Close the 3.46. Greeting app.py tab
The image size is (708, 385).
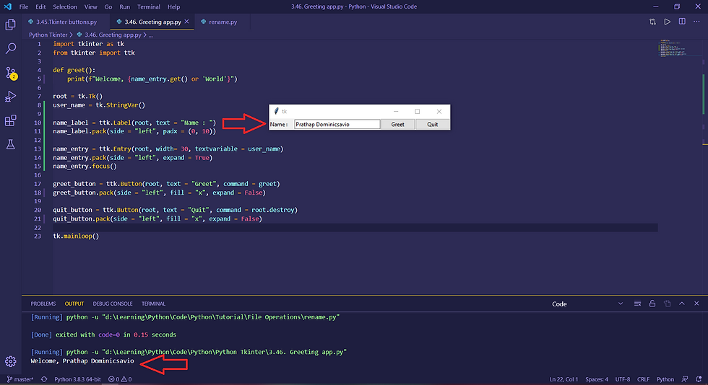[187, 22]
